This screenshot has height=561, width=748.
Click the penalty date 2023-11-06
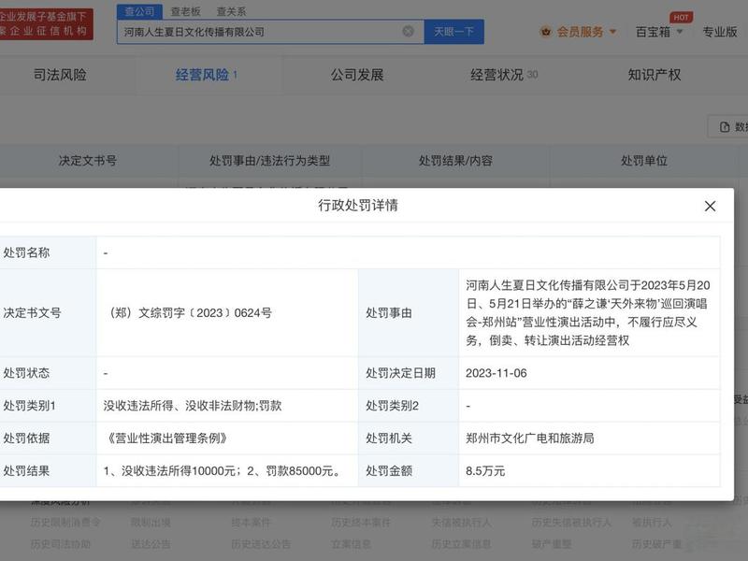click(496, 373)
